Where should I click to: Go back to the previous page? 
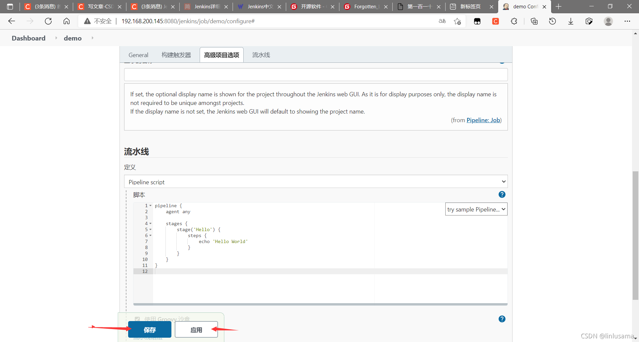pyautogui.click(x=12, y=21)
